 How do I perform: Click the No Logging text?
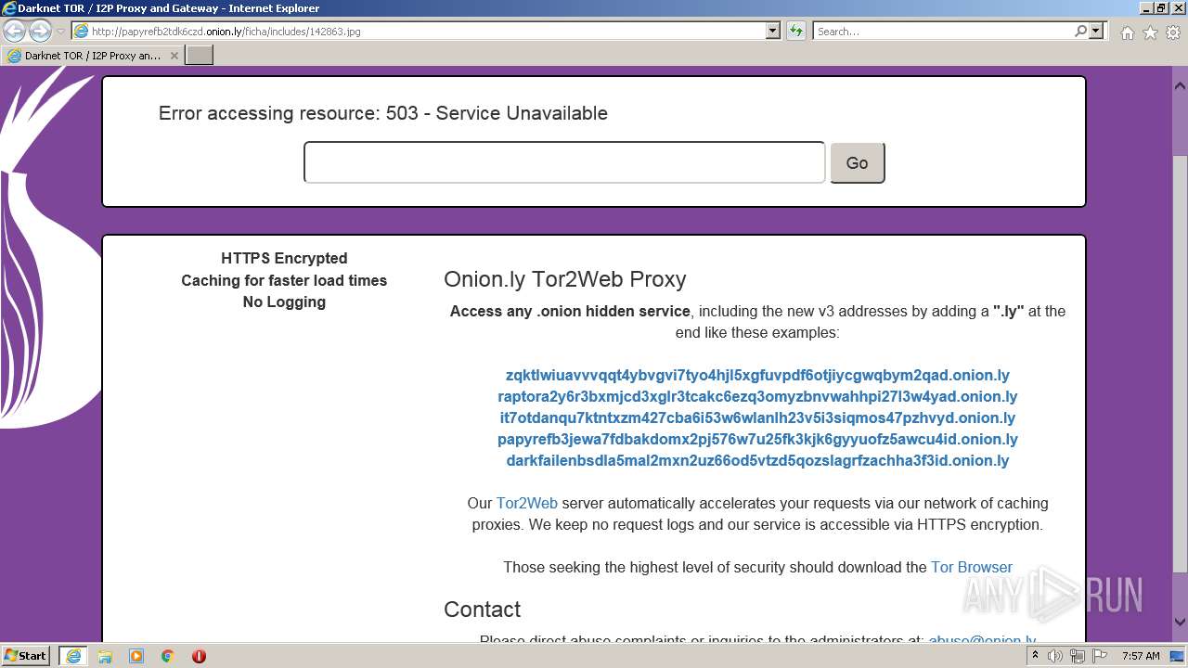coord(284,302)
